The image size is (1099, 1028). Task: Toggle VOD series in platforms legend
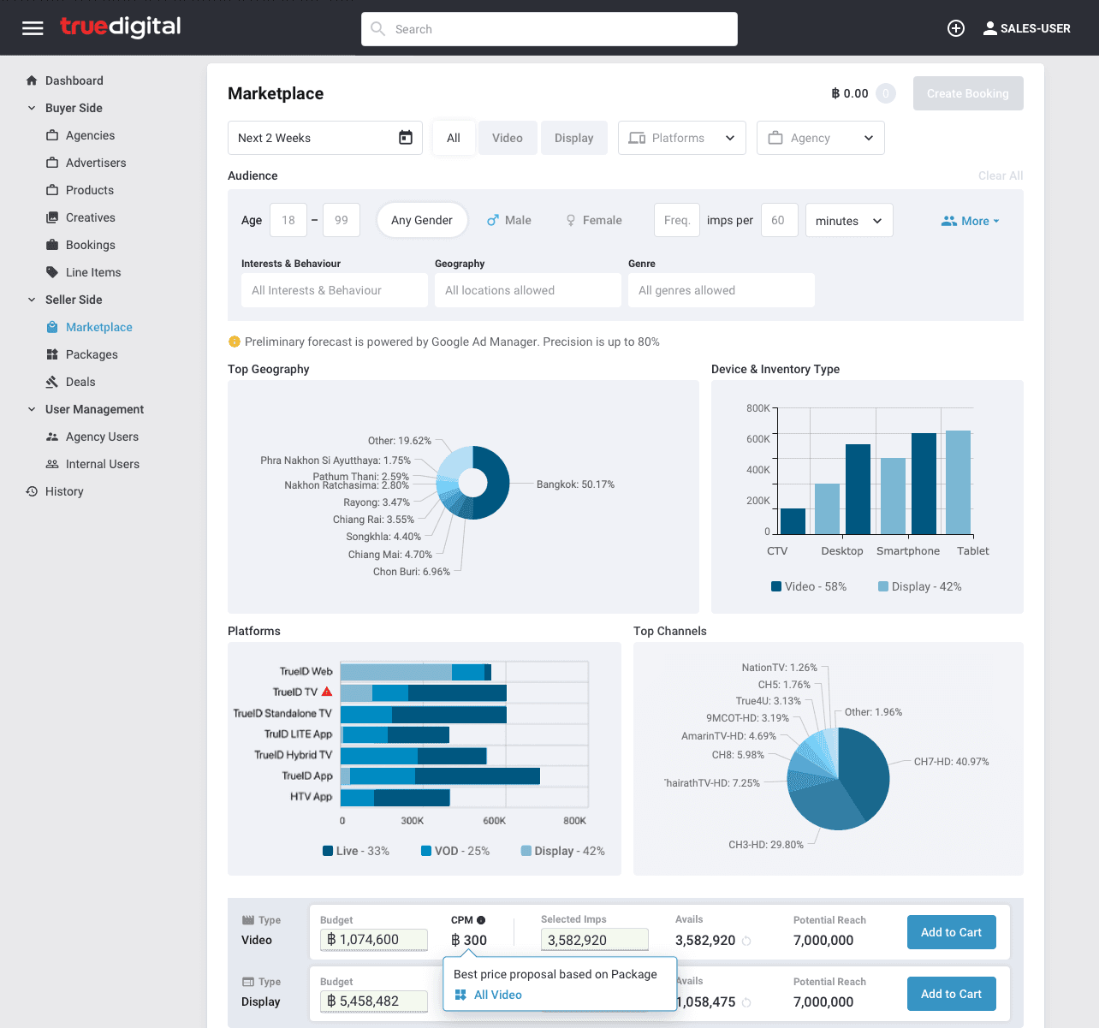(x=455, y=851)
